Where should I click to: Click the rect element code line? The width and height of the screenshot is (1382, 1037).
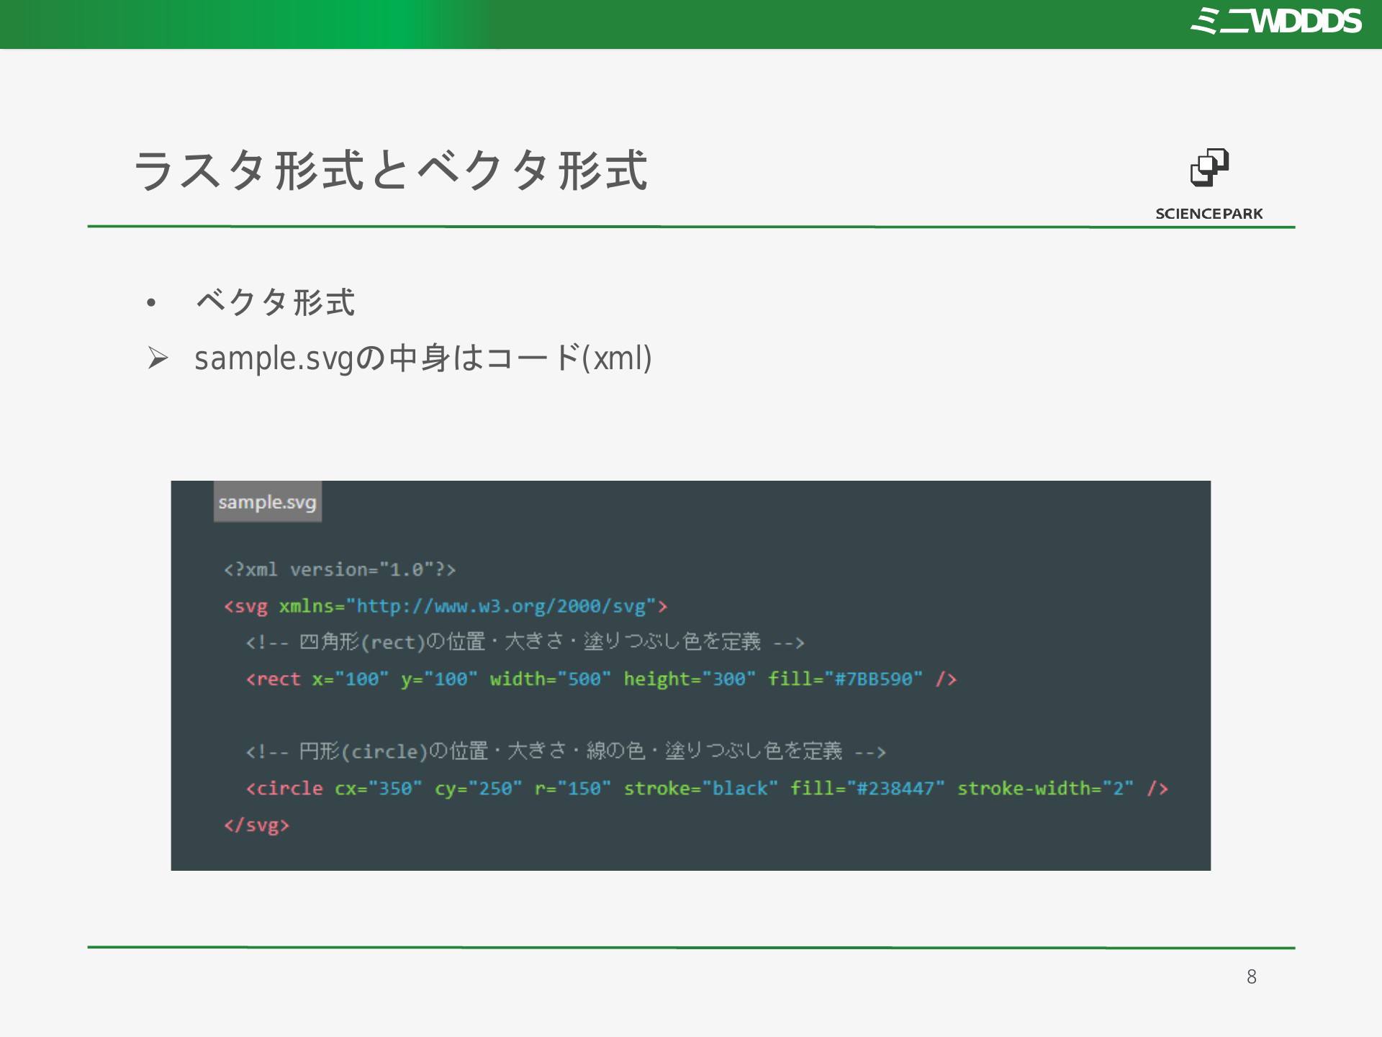coord(601,679)
